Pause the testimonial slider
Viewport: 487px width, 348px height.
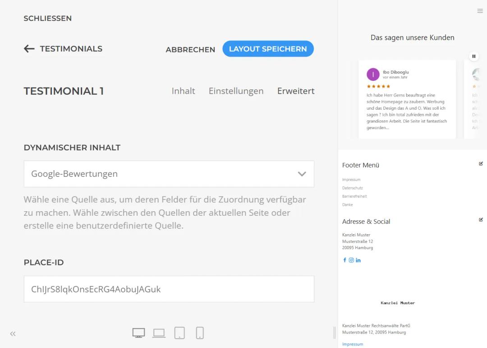click(x=473, y=56)
